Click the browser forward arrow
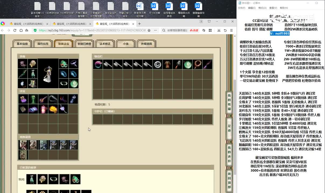 point(9,31)
